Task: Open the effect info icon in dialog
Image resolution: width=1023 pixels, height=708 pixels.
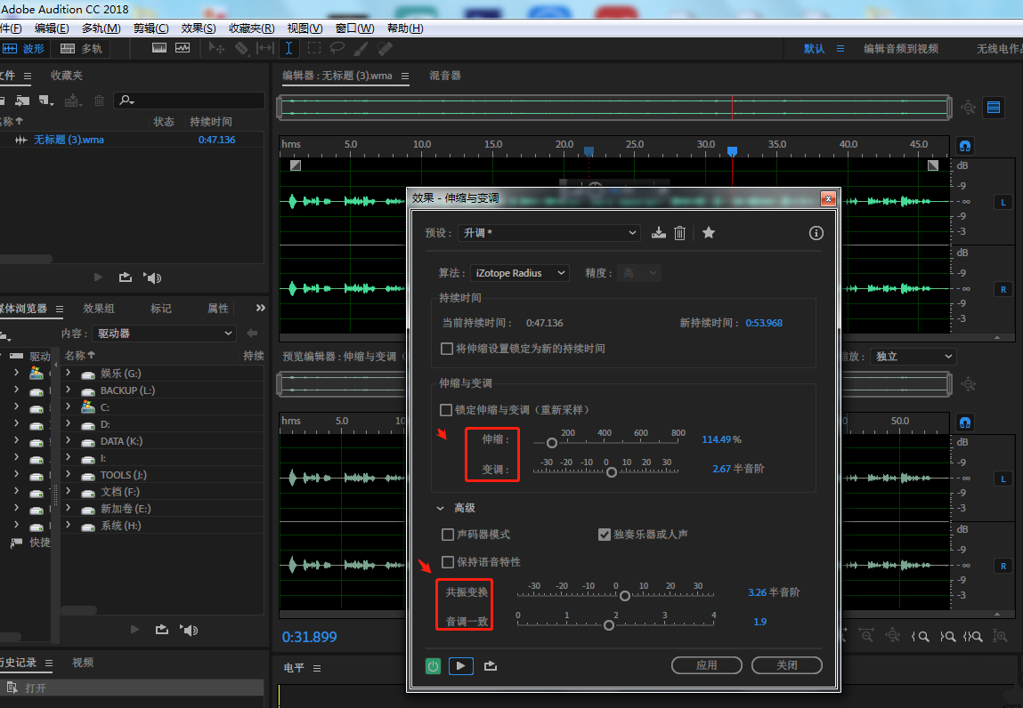Action: click(816, 233)
